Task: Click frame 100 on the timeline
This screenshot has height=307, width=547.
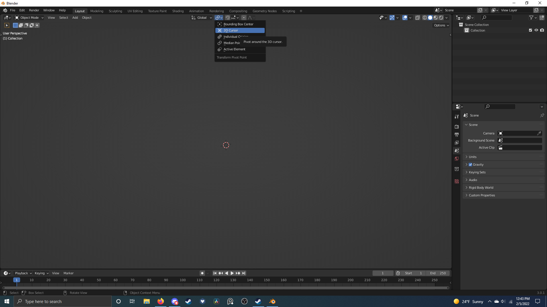Action: click(x=183, y=280)
